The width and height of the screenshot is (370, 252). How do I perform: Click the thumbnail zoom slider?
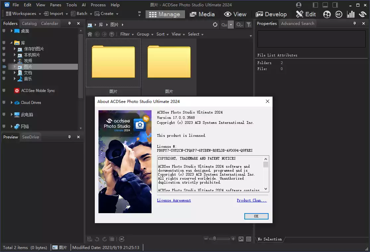tap(219, 239)
